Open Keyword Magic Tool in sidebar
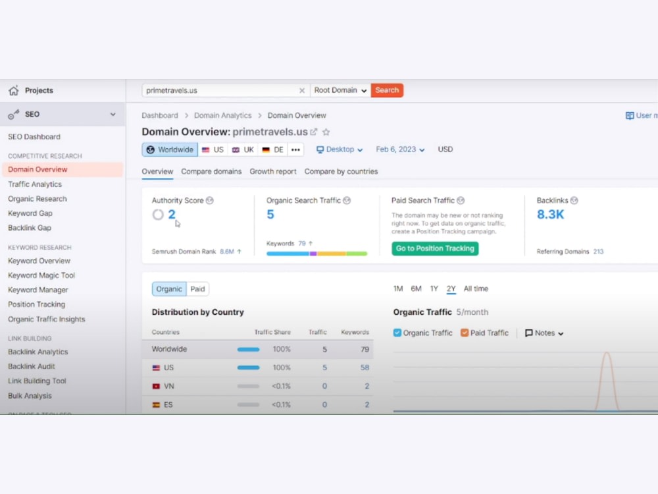 tap(41, 275)
